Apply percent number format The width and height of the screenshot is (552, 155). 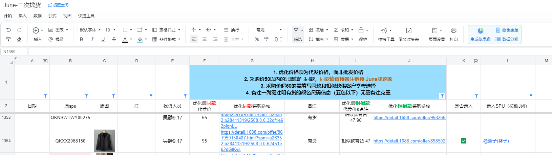pos(257,40)
